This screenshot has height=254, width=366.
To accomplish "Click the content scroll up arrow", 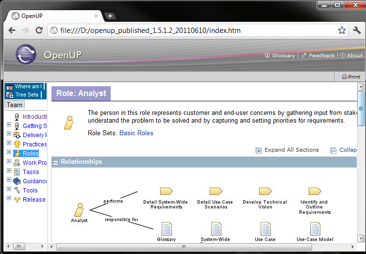I will coord(361,87).
